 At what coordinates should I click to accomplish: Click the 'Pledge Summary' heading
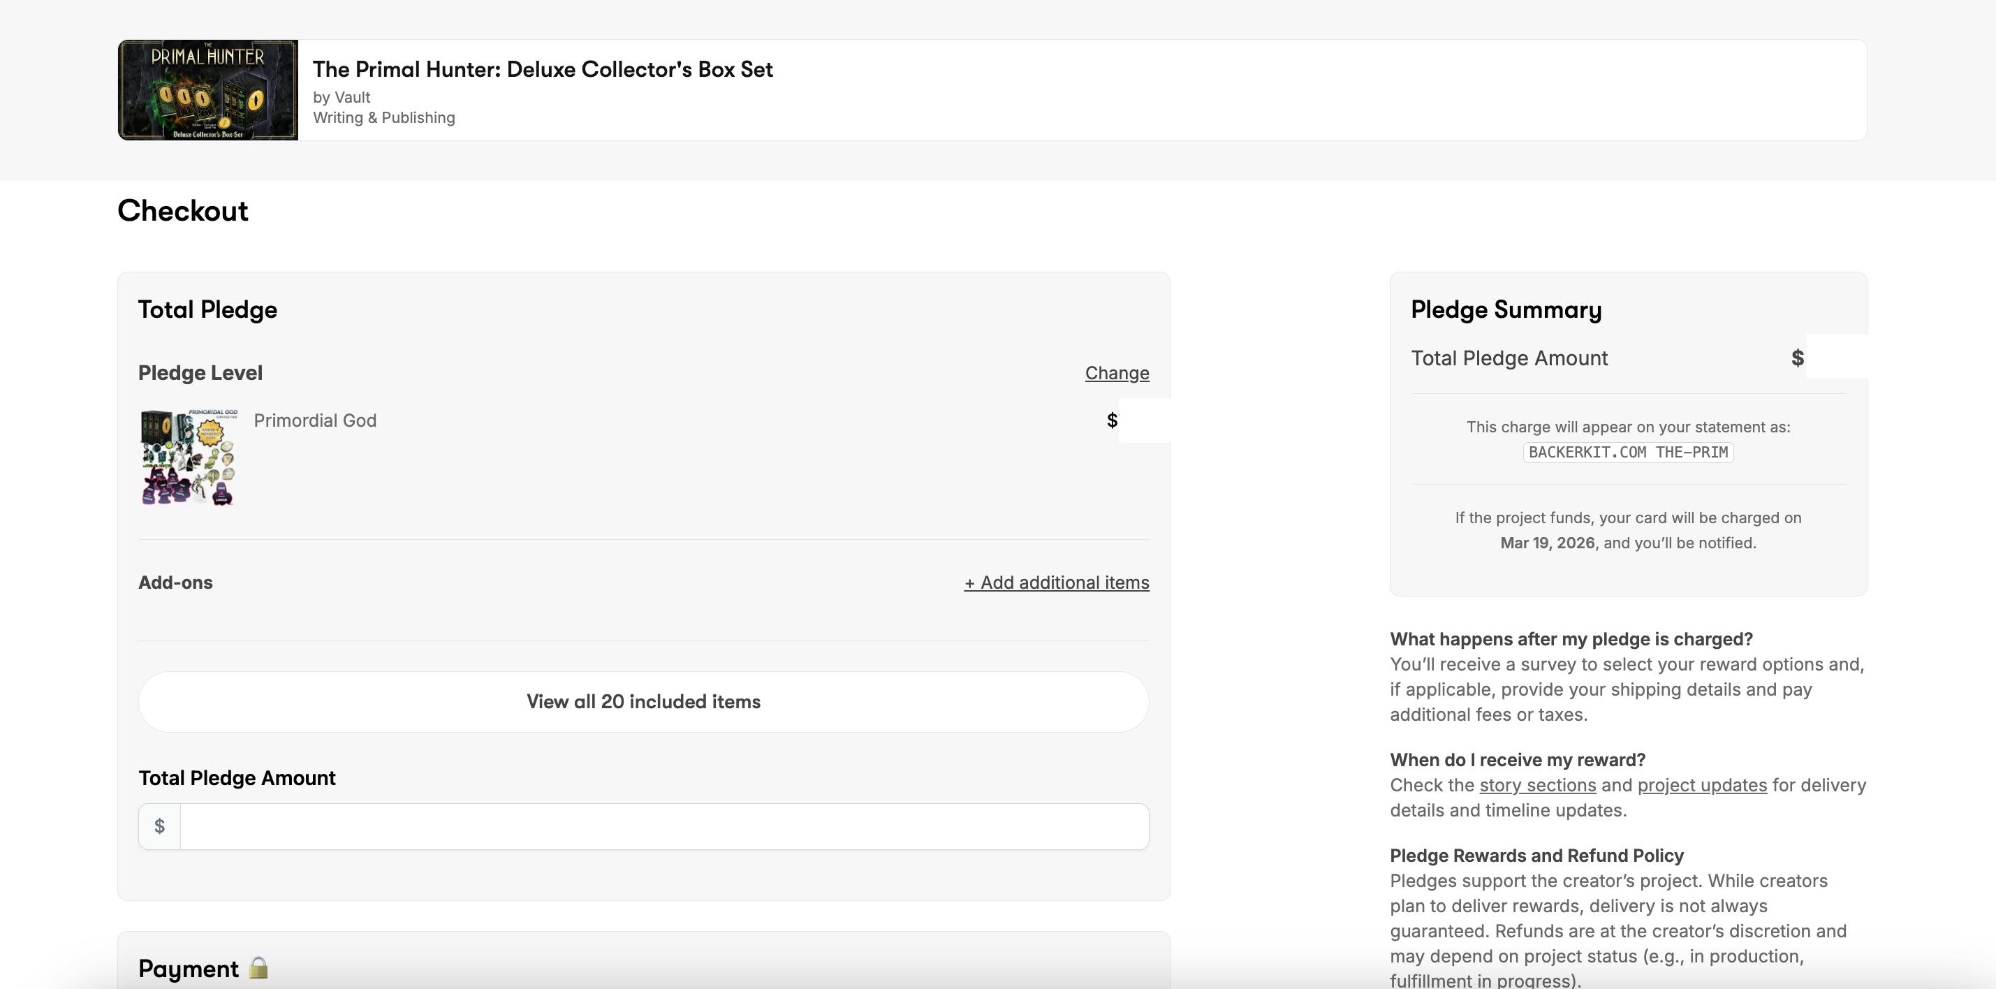pyautogui.click(x=1506, y=309)
